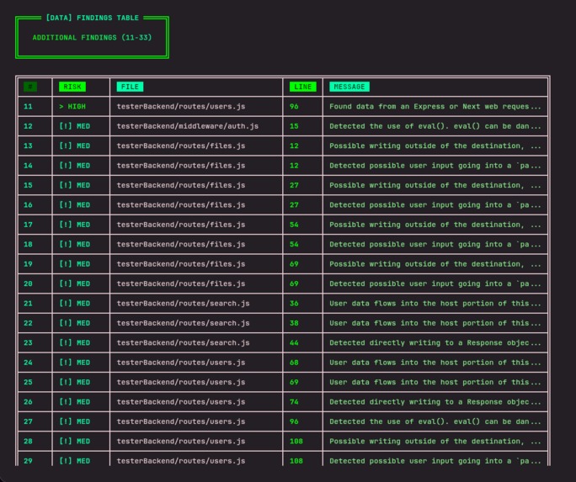
Task: Click message cell in row 20
Action: [435, 283]
